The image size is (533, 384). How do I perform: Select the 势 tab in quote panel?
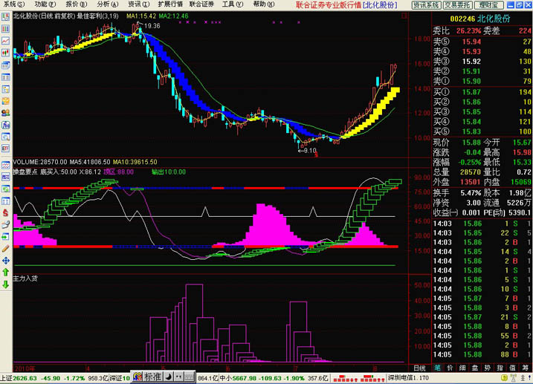pyautogui.click(x=488, y=368)
